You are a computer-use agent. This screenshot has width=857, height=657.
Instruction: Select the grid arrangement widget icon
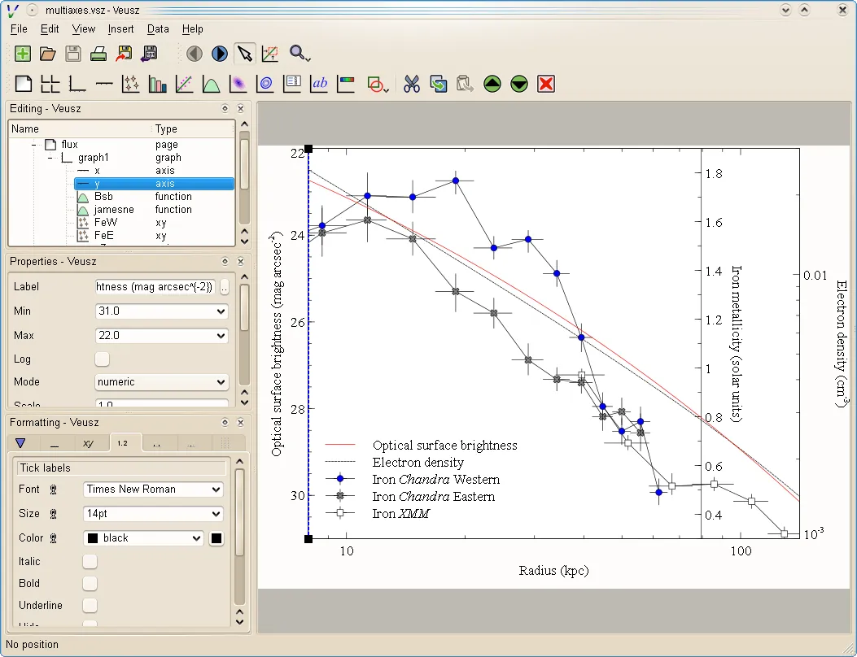coord(50,84)
